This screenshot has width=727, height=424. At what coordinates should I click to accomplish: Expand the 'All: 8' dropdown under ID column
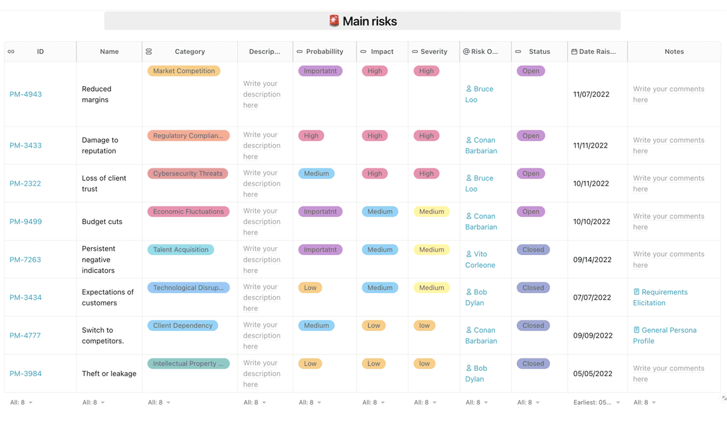point(21,402)
